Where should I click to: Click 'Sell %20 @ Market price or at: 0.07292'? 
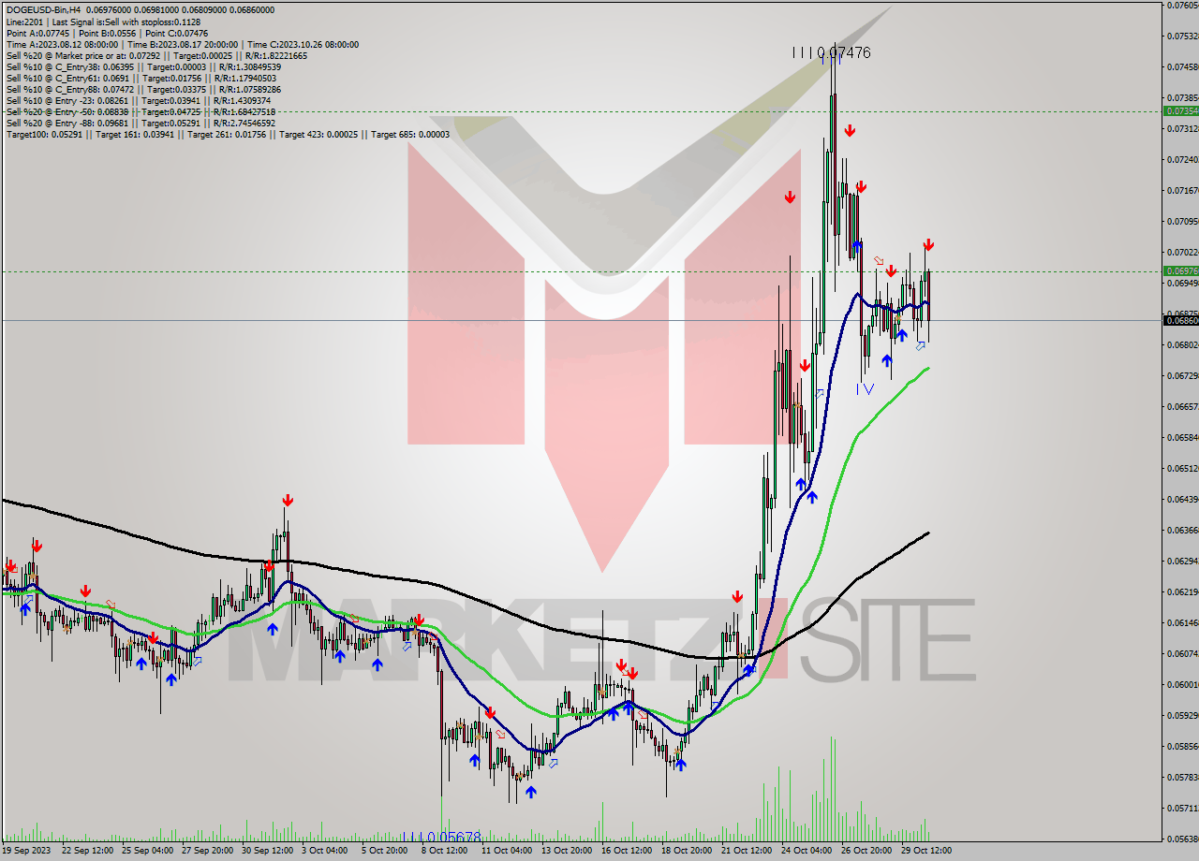[x=156, y=55]
